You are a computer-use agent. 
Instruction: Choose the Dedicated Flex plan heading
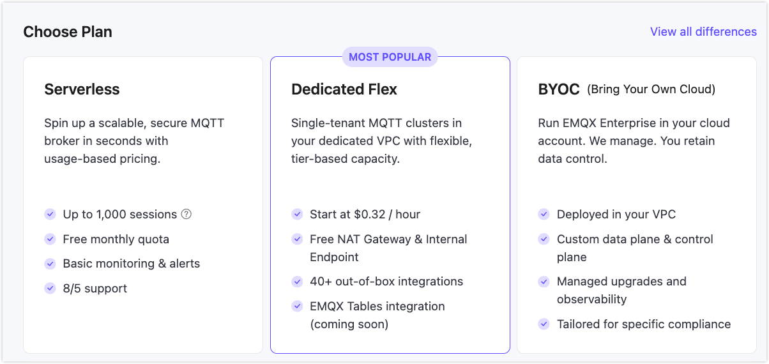[x=344, y=89]
